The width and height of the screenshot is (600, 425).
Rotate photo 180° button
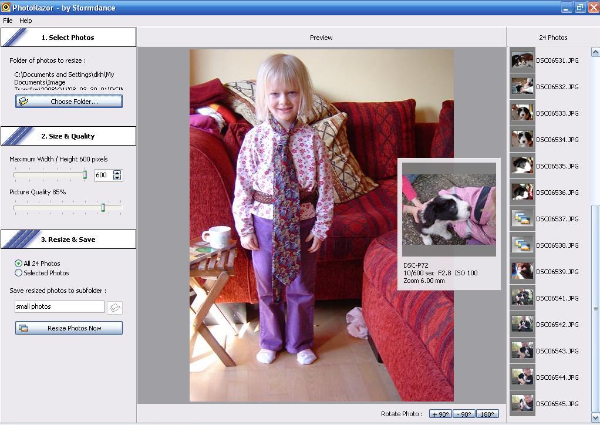click(x=487, y=414)
